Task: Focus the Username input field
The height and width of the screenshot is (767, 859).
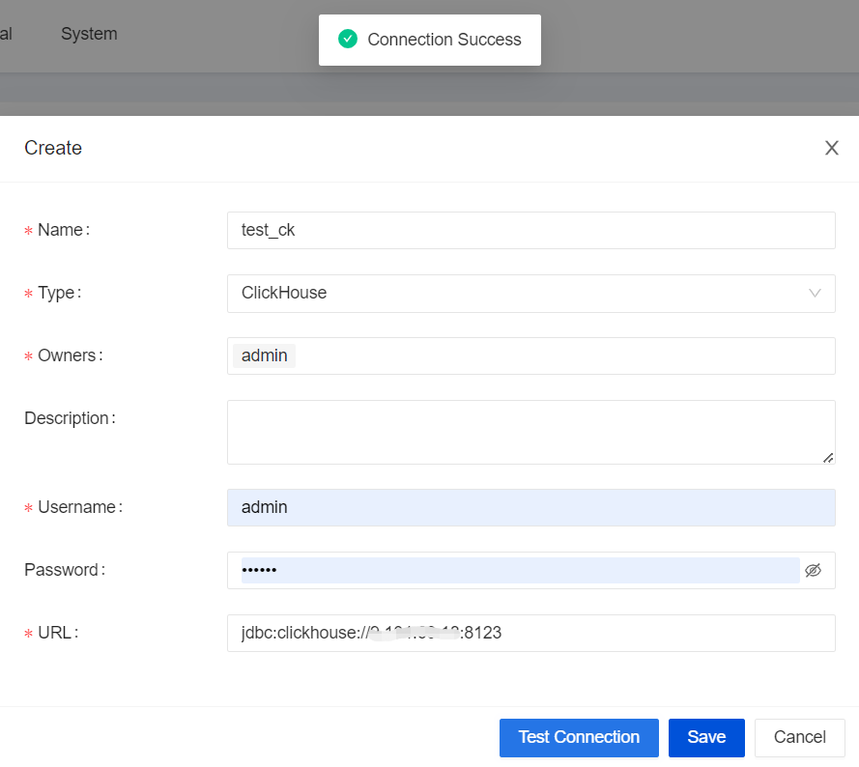Action: coord(530,507)
